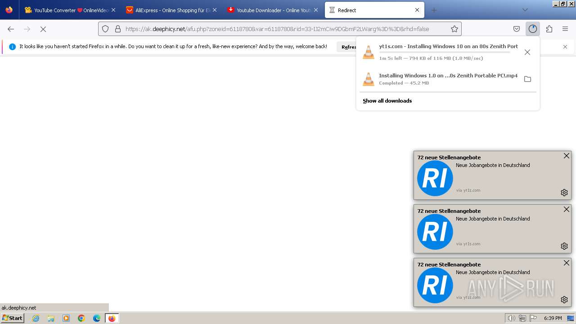Screen dimensions: 576x324
Task: Show completed mp4 in folder
Action: pyautogui.click(x=527, y=79)
